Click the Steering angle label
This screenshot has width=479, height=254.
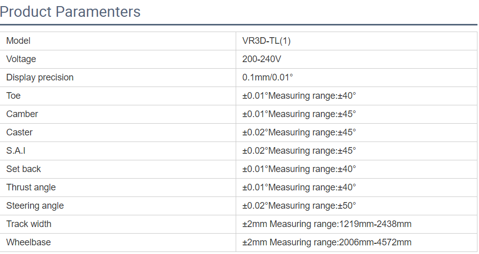click(x=35, y=206)
